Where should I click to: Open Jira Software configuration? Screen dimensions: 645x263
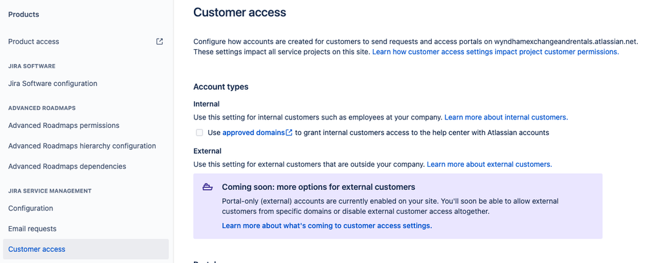click(x=52, y=83)
